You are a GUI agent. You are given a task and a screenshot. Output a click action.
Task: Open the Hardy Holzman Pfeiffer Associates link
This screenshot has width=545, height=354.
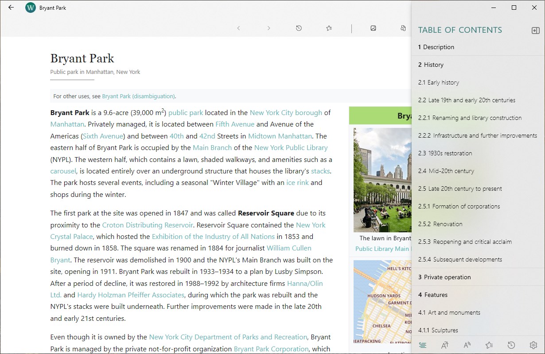click(131, 295)
